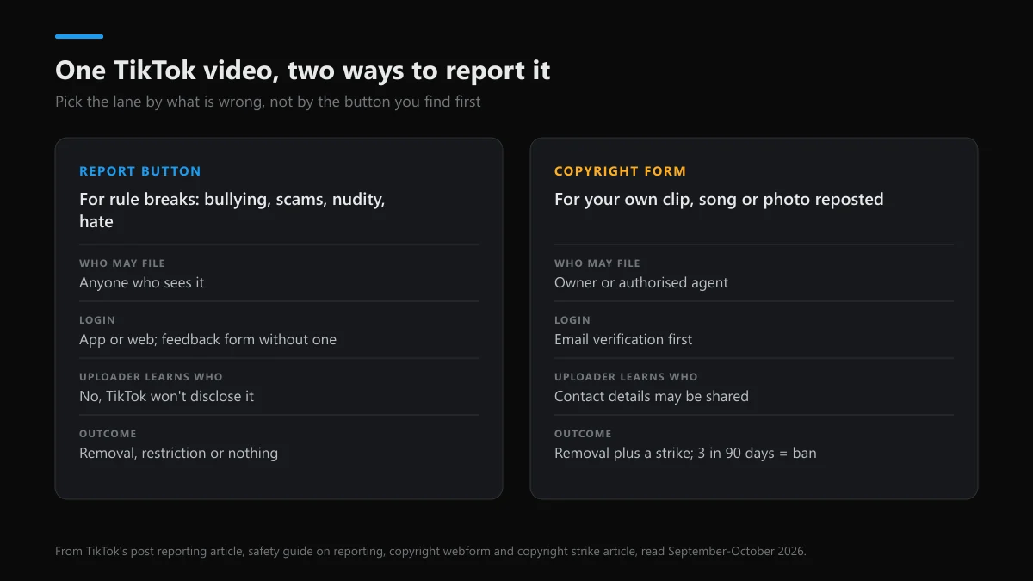The height and width of the screenshot is (581, 1033).
Task: Click 'UPLOADER LEARNS WHO' label in Report Button card
Action: [151, 377]
